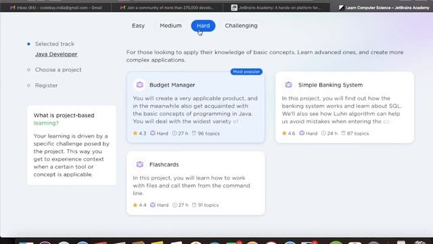The width and height of the screenshot is (433, 244).
Task: Click the Flashcards project icon
Action: pyautogui.click(x=140, y=164)
